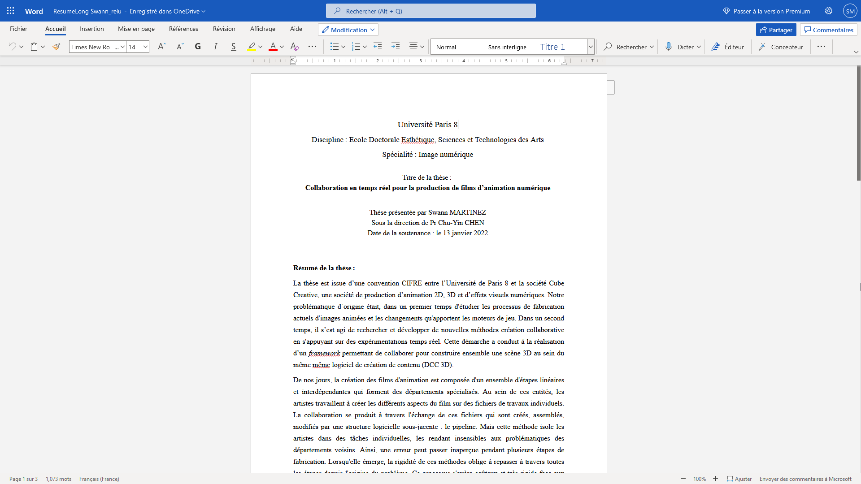Click the Format Painter brush icon
The width and height of the screenshot is (861, 484).
coord(56,47)
